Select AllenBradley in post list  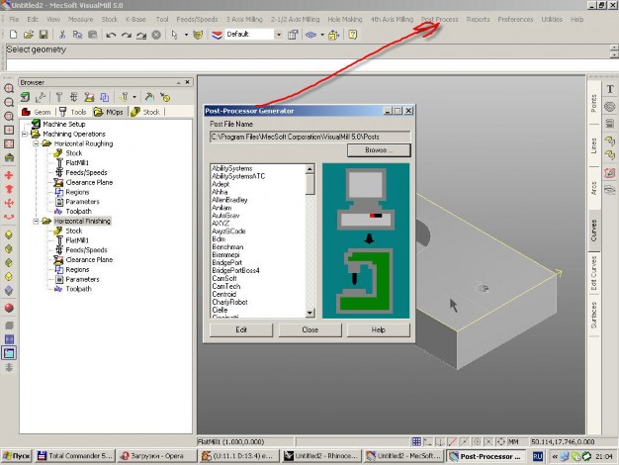[229, 200]
